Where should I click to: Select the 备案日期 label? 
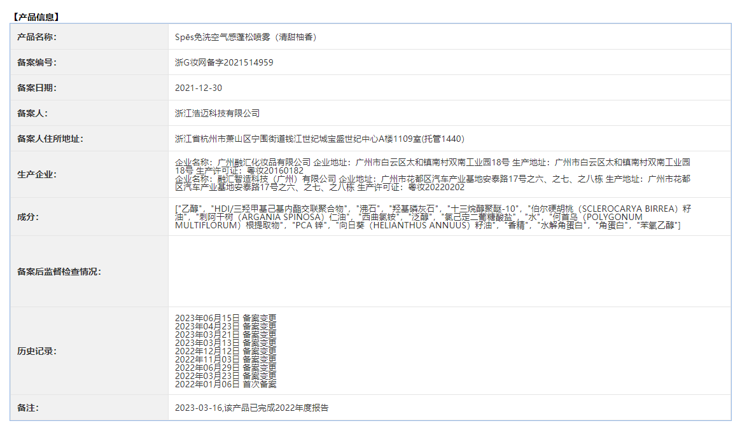[x=37, y=88]
